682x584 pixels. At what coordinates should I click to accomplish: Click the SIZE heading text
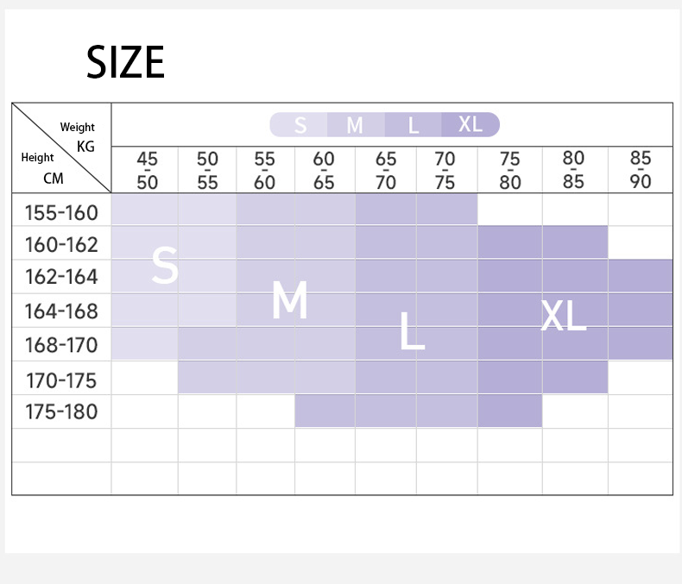(125, 63)
